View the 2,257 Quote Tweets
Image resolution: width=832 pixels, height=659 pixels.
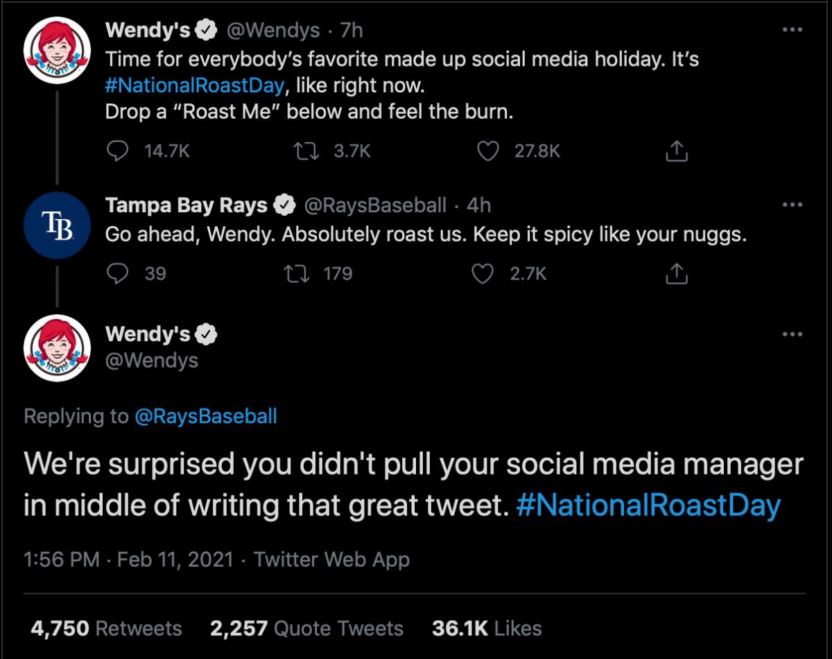306,628
